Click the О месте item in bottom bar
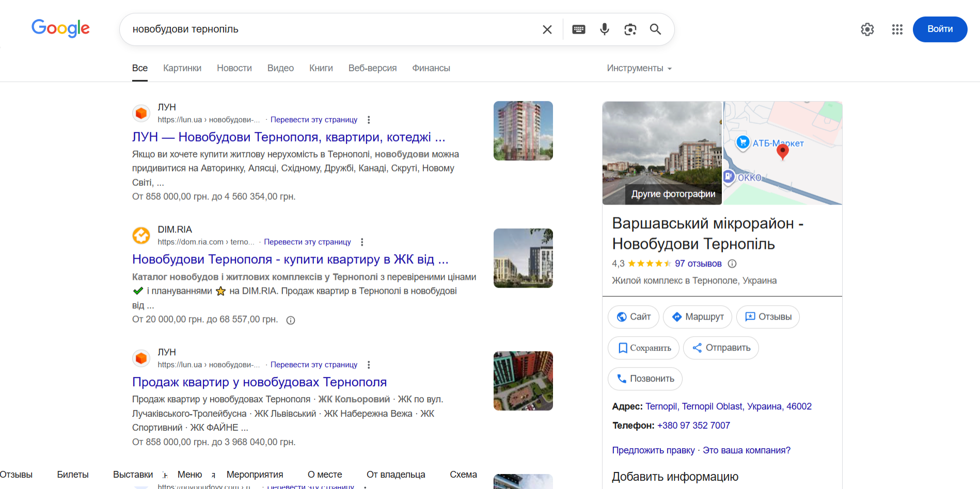980x489 pixels. 325,475
